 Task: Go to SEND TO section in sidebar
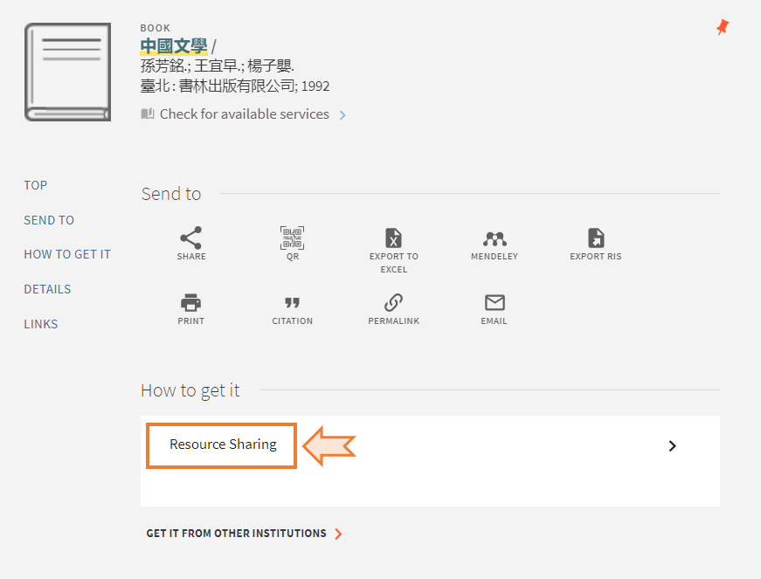[49, 220]
